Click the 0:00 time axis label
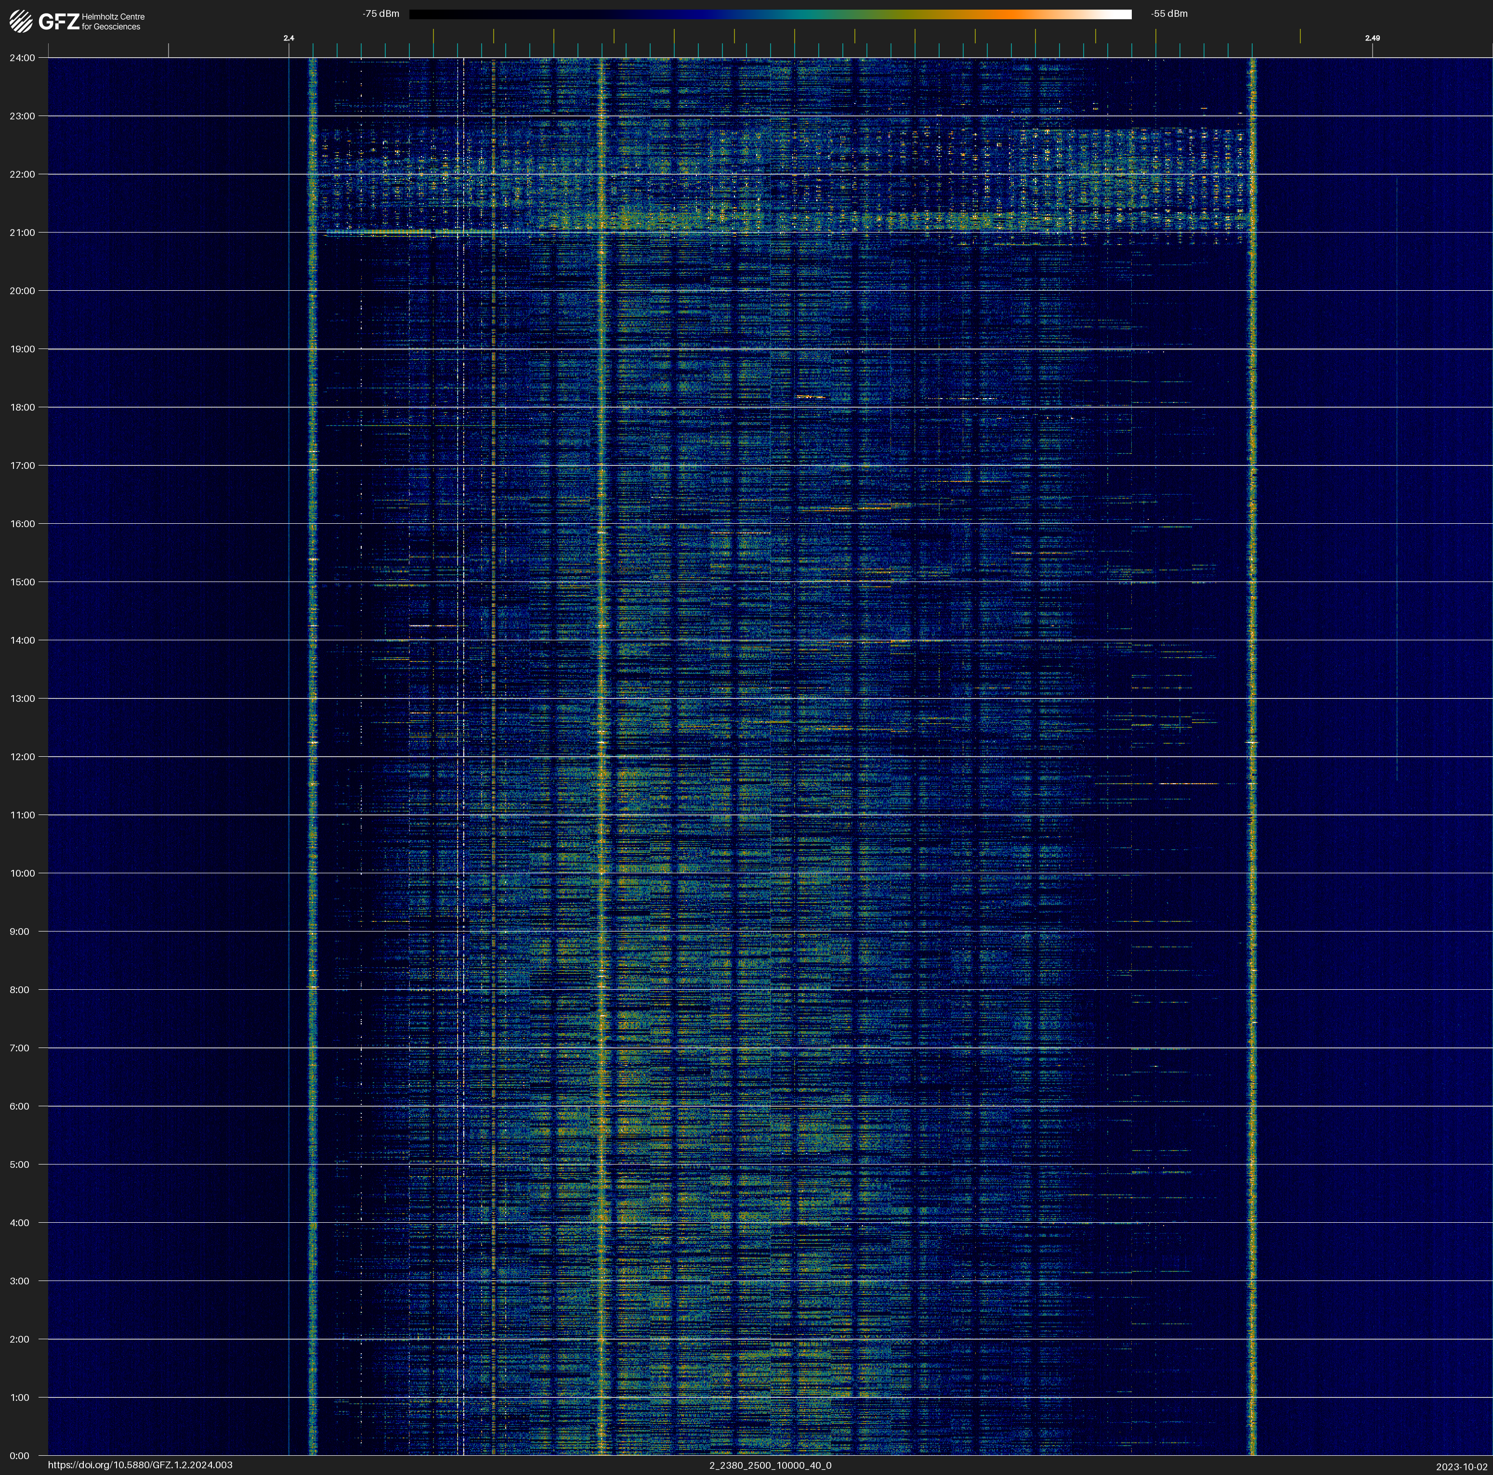This screenshot has height=1475, width=1493. pyautogui.click(x=20, y=1456)
